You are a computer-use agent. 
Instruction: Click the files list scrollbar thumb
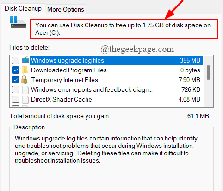coord(208,72)
